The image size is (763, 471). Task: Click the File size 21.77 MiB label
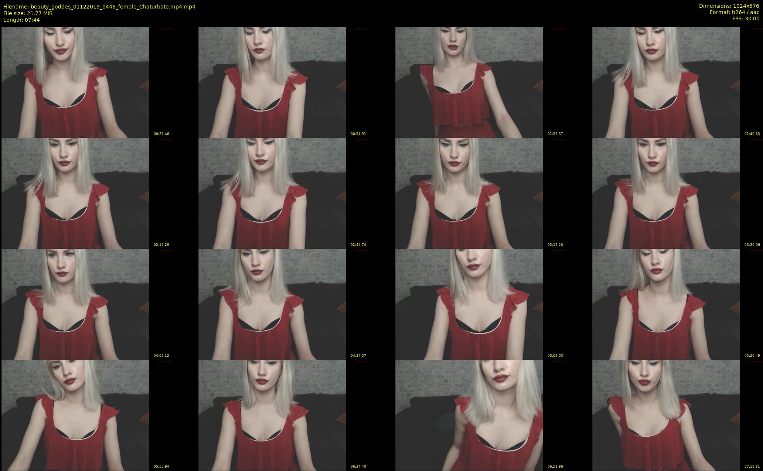pyautogui.click(x=28, y=13)
